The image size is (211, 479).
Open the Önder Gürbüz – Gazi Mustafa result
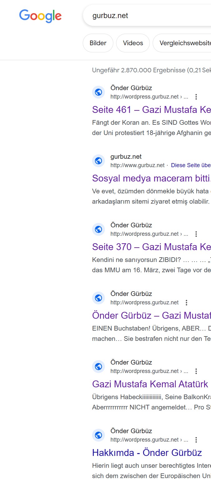[151, 316]
